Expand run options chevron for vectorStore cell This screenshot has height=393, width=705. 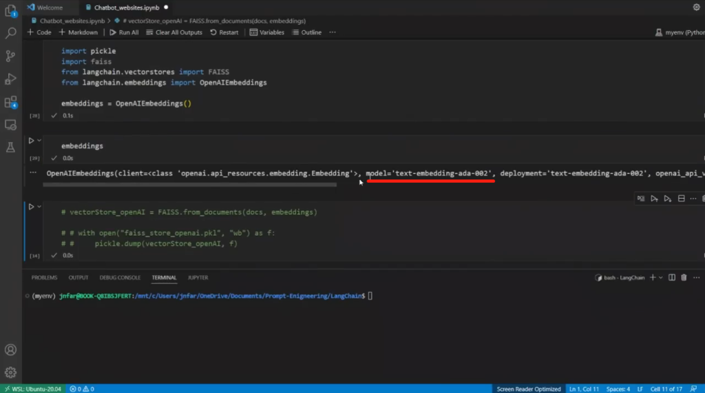click(39, 207)
